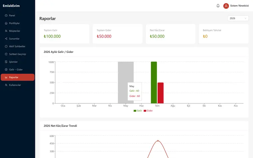Open the Panel menu item
The width and height of the screenshot is (253, 158).
pyautogui.click(x=18, y=16)
